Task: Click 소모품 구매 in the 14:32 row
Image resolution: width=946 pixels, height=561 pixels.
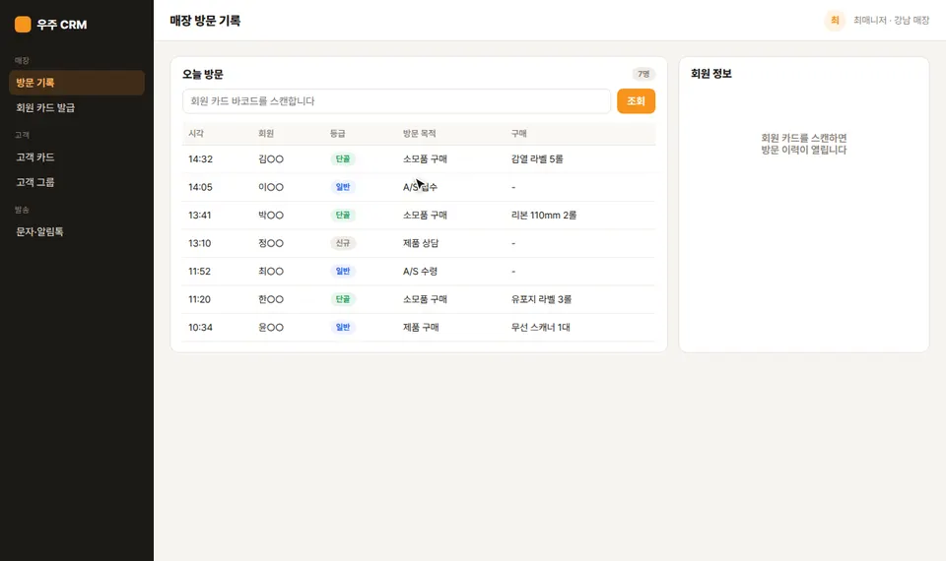Action: tap(425, 159)
